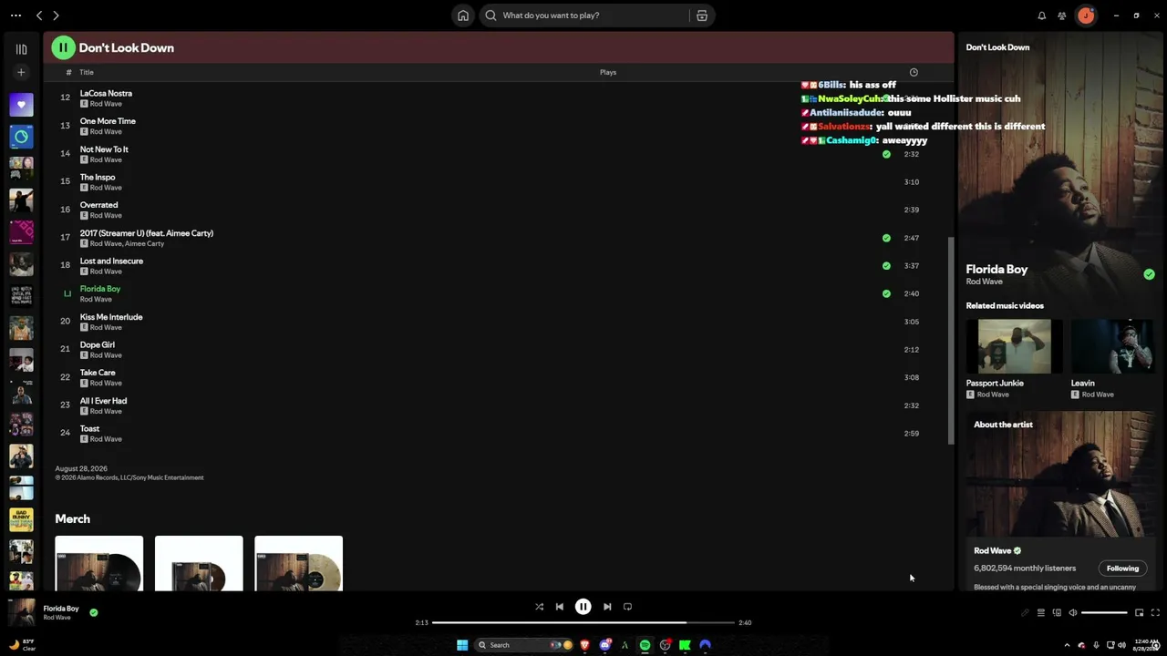Open the Bad Bunny cover in sidebar
The height and width of the screenshot is (656, 1167).
point(22,519)
